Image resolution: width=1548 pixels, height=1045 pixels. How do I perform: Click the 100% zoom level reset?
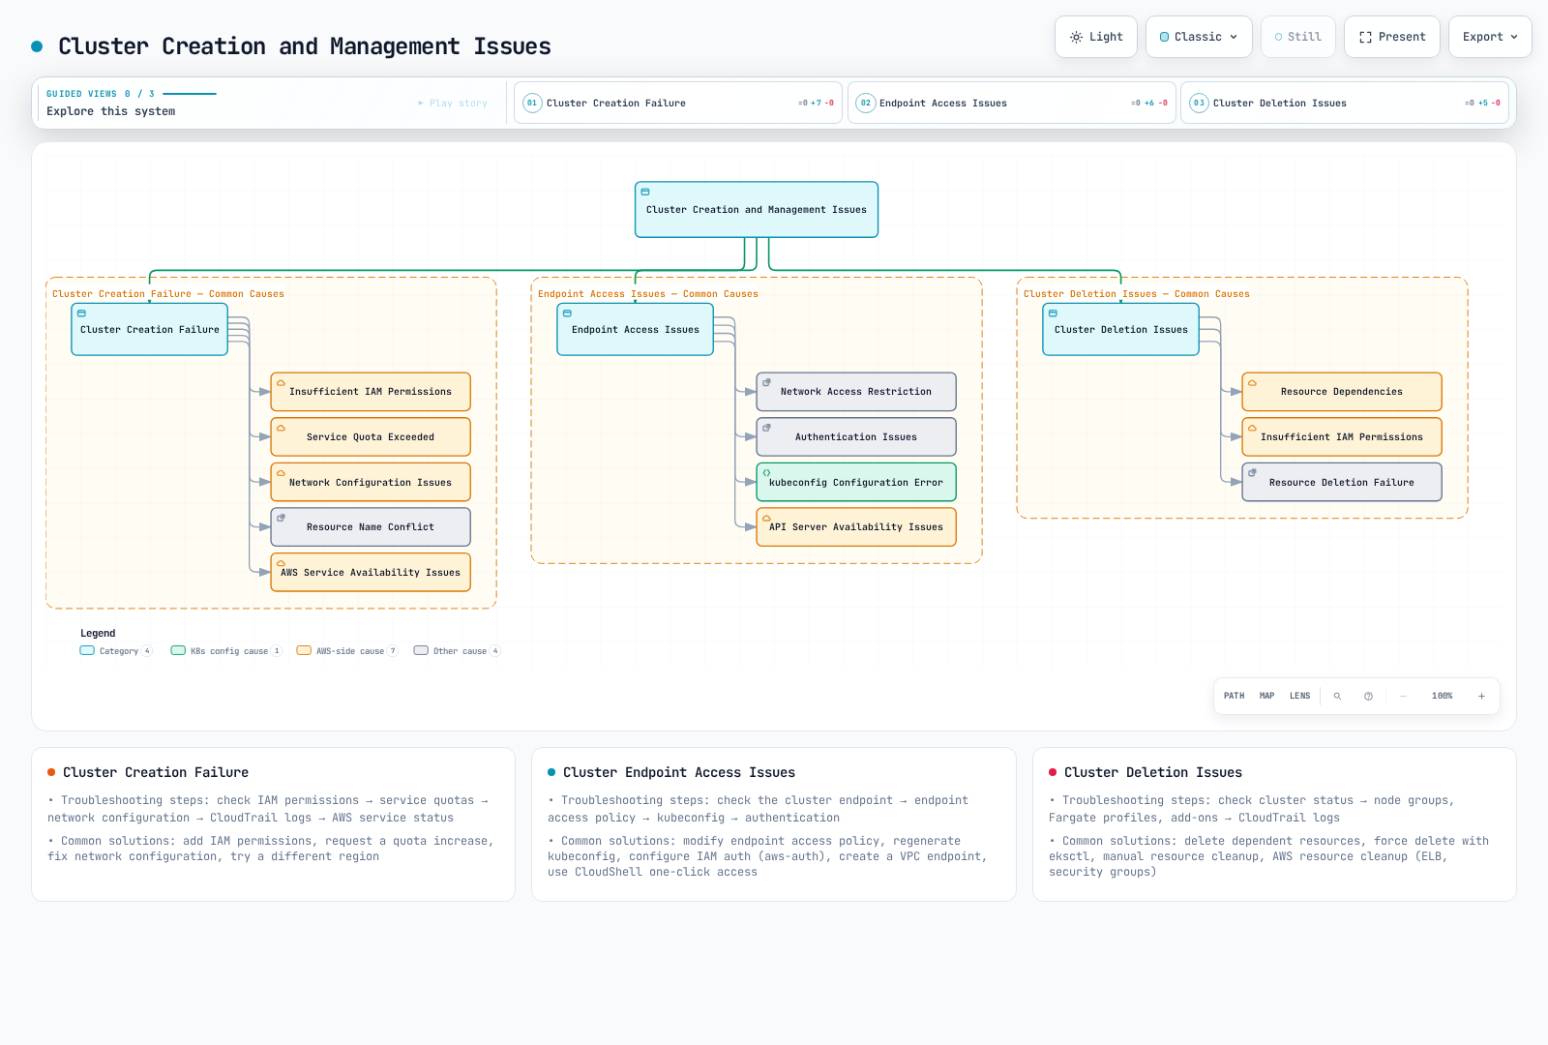[x=1442, y=696]
